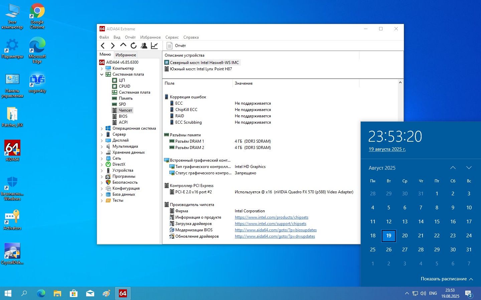Expand the Компьютер tree node

[x=102, y=68]
